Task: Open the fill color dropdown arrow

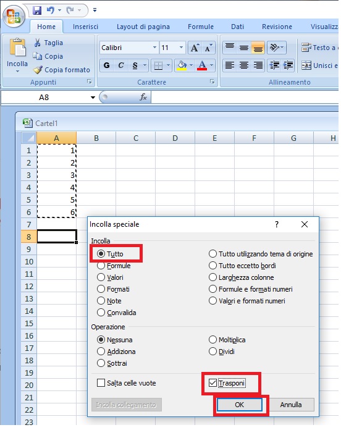Action: coord(191,65)
